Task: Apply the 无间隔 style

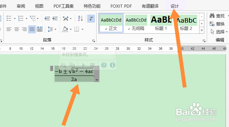Action: pos(136,23)
